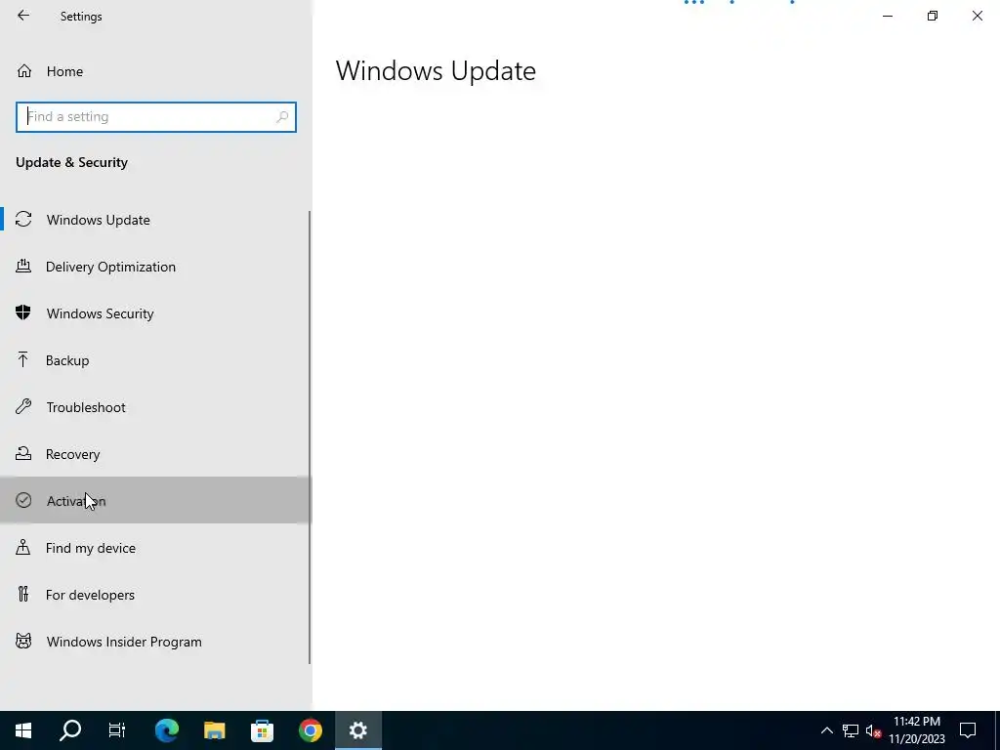The width and height of the screenshot is (1000, 750).
Task: Minimize the Settings window
Action: click(887, 16)
